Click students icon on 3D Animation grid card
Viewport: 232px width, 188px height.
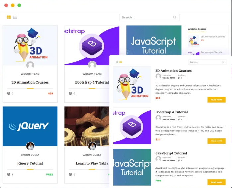click(x=9, y=93)
